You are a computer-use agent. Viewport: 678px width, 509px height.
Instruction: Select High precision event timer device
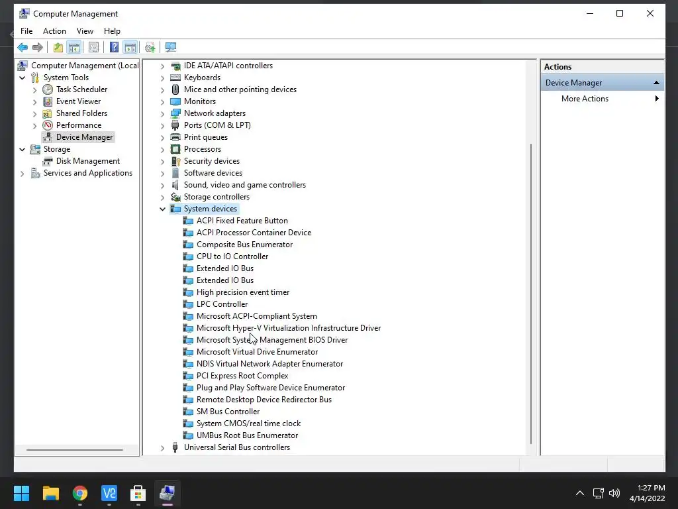tap(243, 292)
